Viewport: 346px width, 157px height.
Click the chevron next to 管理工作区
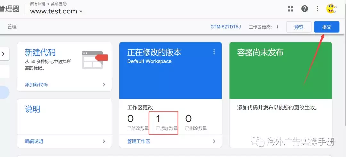(214, 141)
